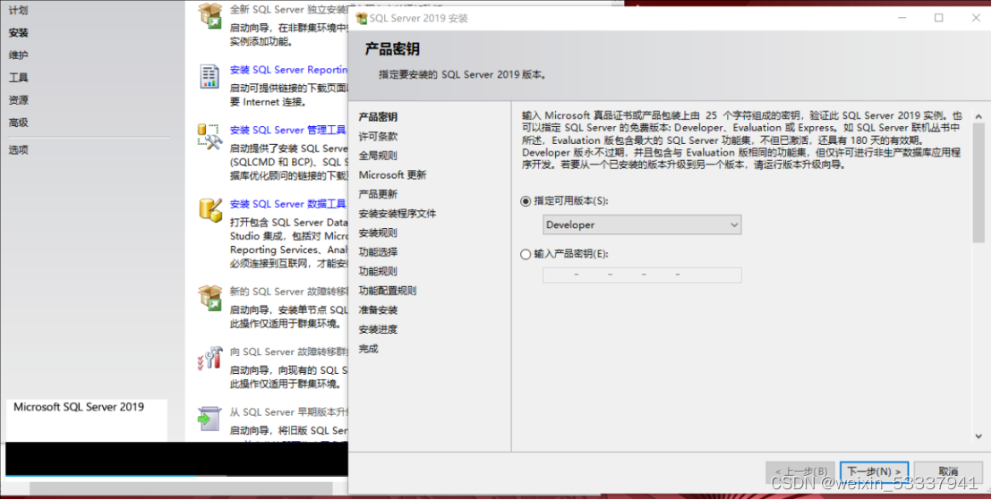This screenshot has height=500, width=992.
Task: Select 维护 in the Installation Center sidebar
Action: 18,55
